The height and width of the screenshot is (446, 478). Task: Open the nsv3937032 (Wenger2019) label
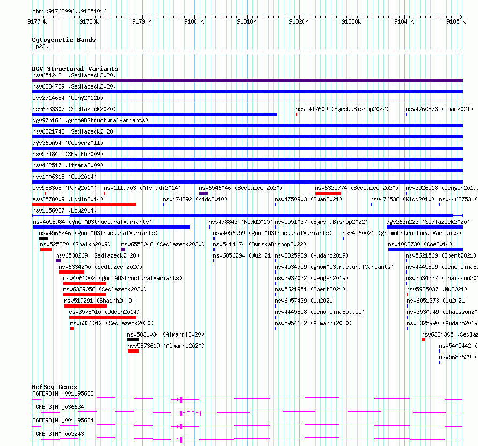pos(312,278)
